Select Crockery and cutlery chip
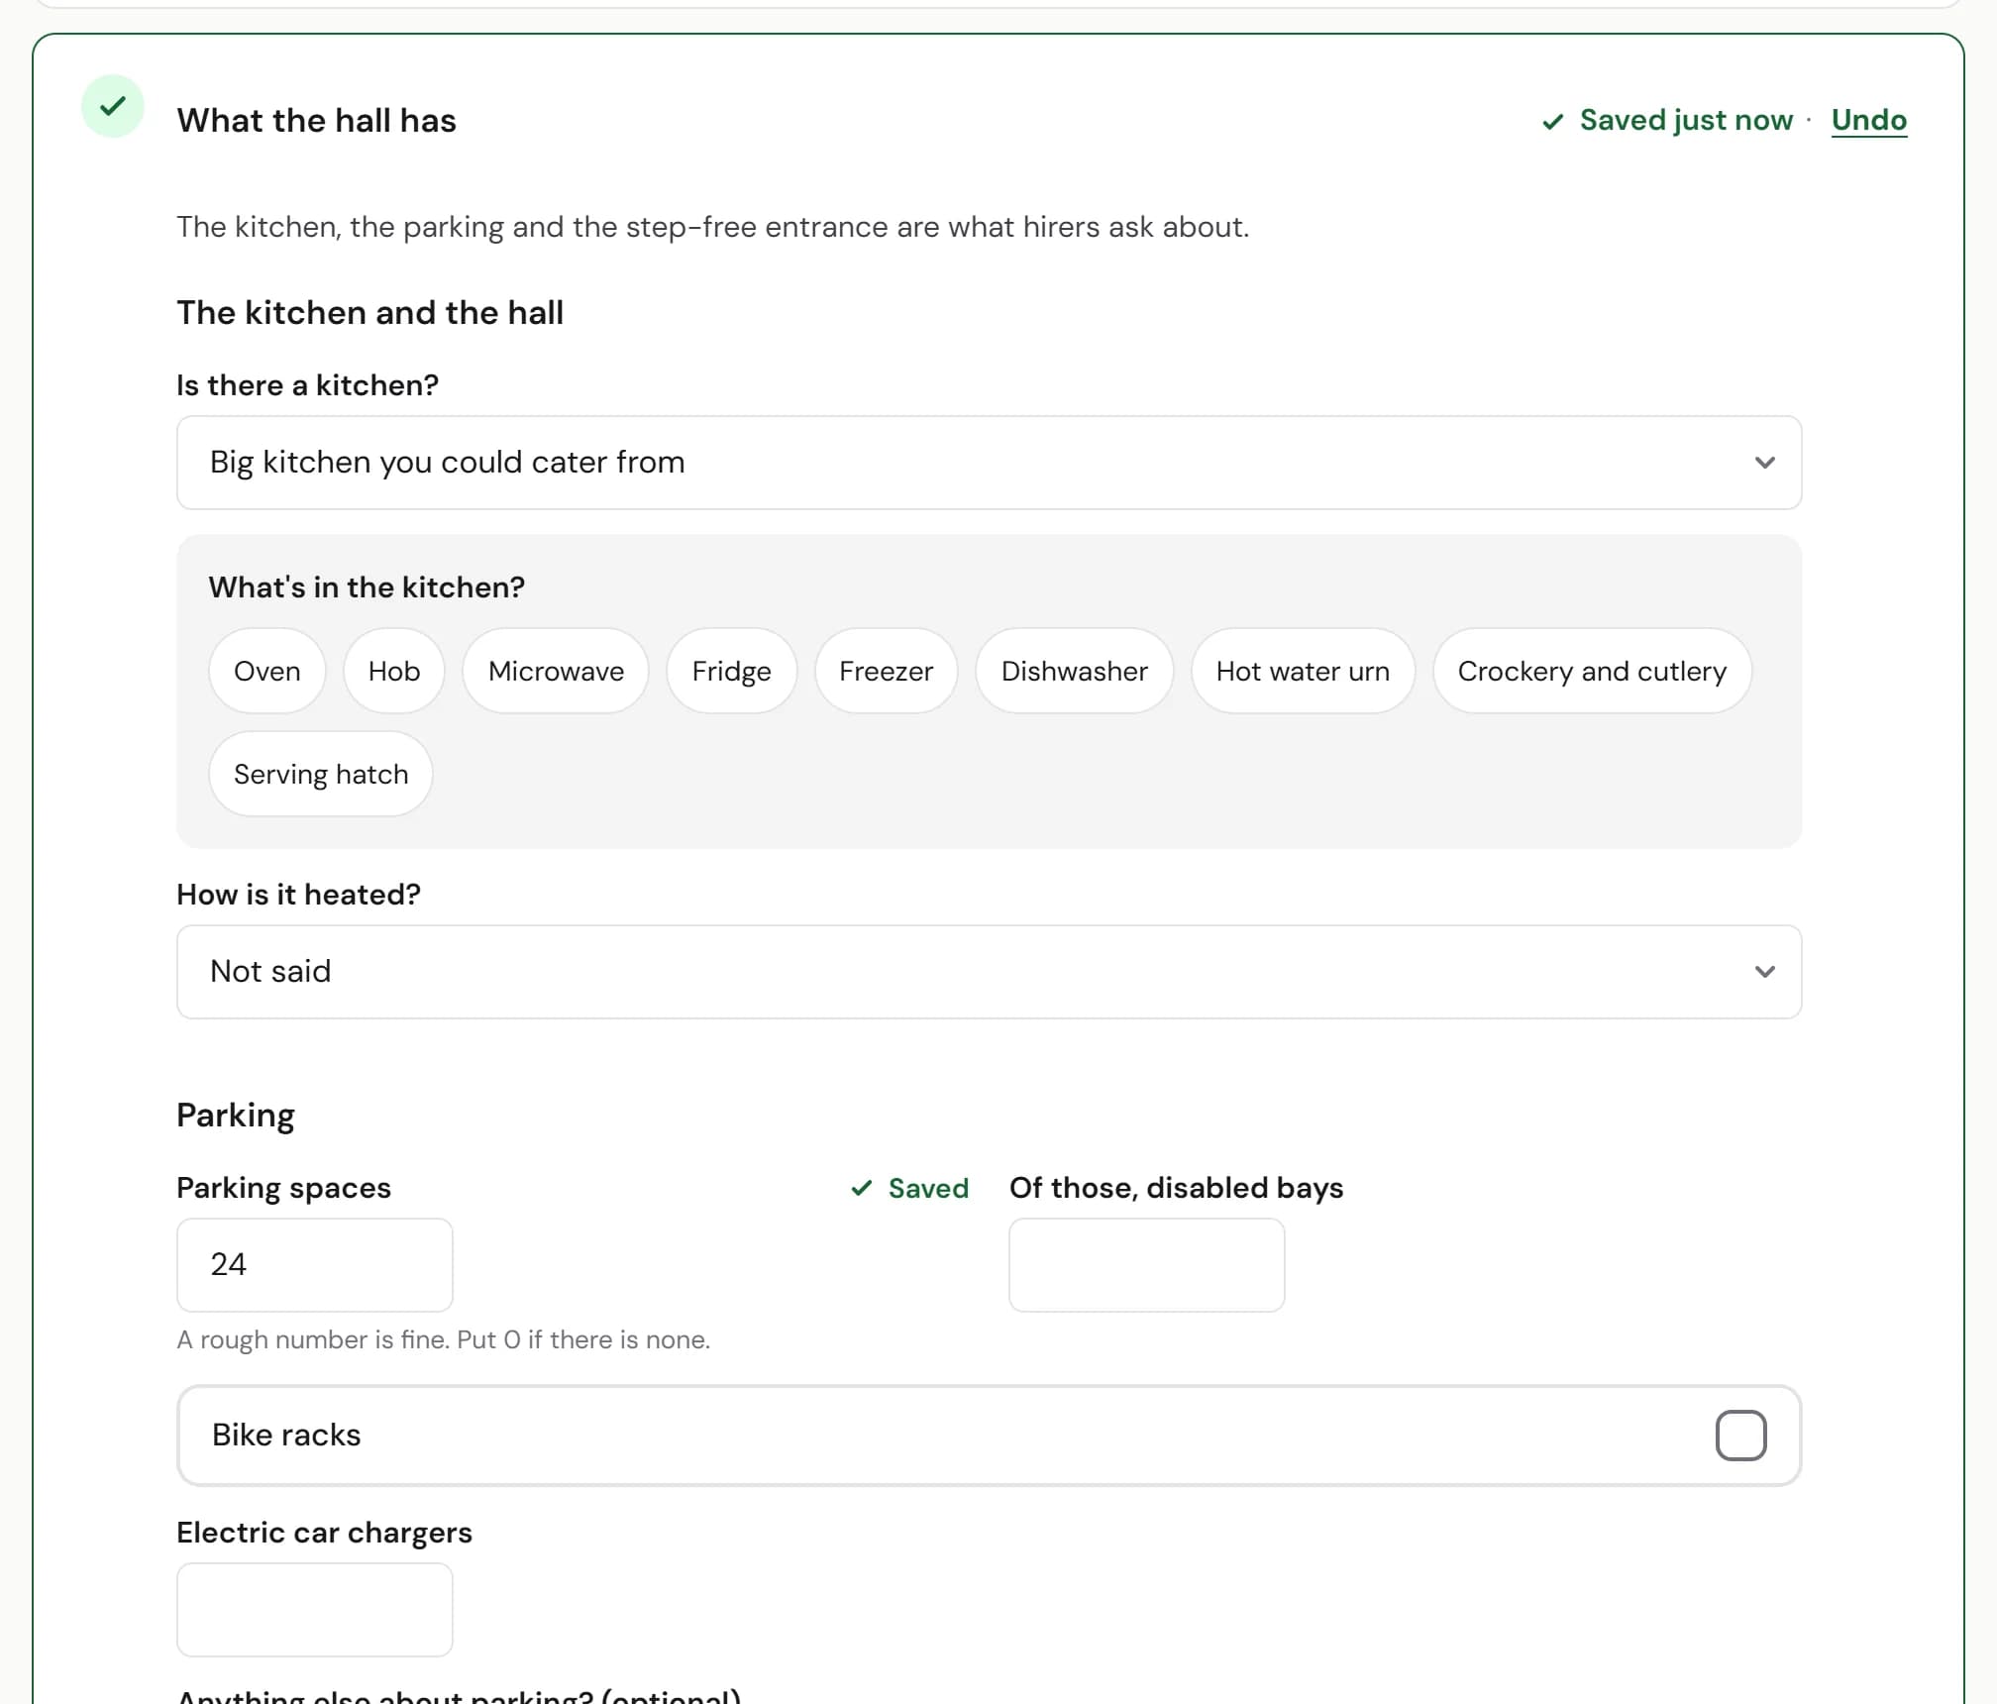Screen dimensions: 1997x1704 (x=1592, y=671)
